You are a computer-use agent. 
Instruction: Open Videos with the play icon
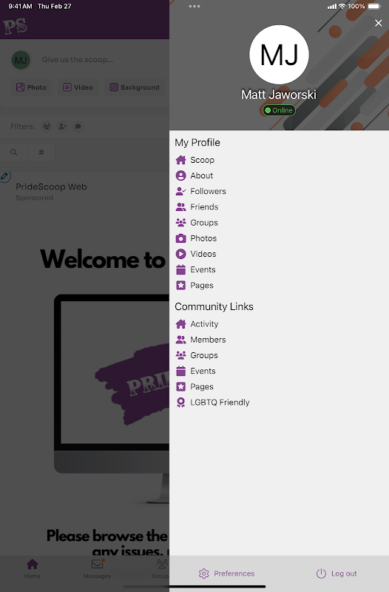tap(196, 254)
